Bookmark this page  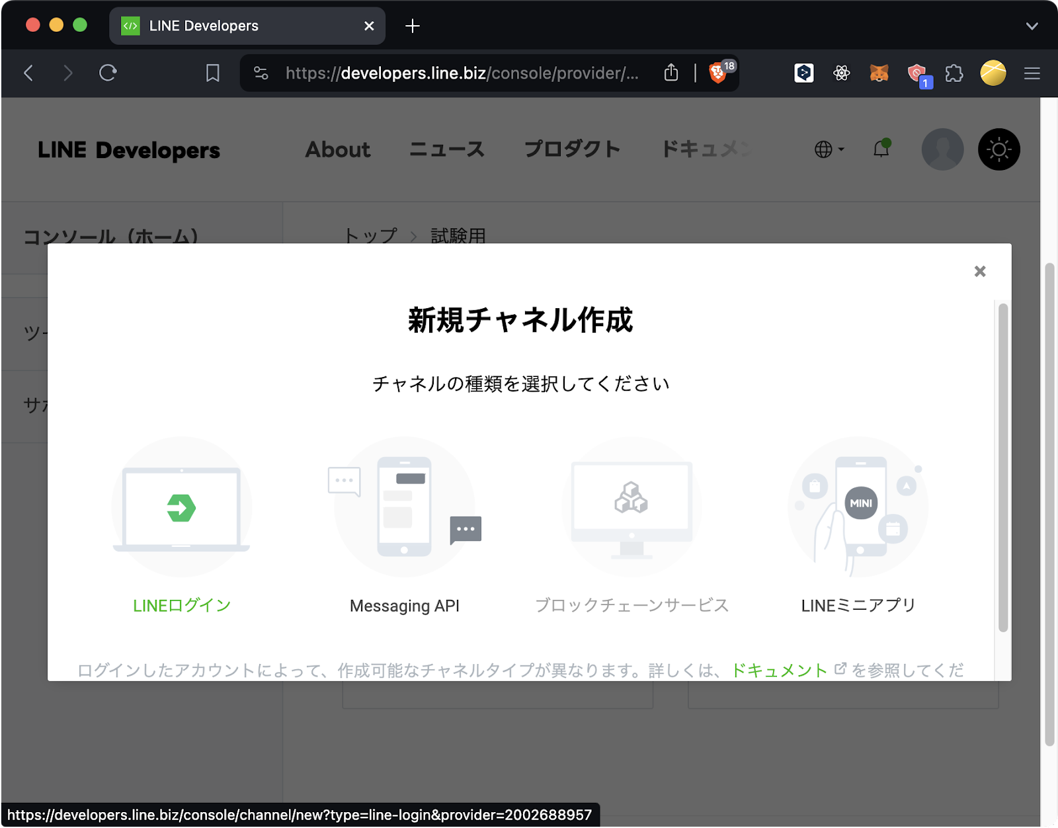[x=212, y=73]
